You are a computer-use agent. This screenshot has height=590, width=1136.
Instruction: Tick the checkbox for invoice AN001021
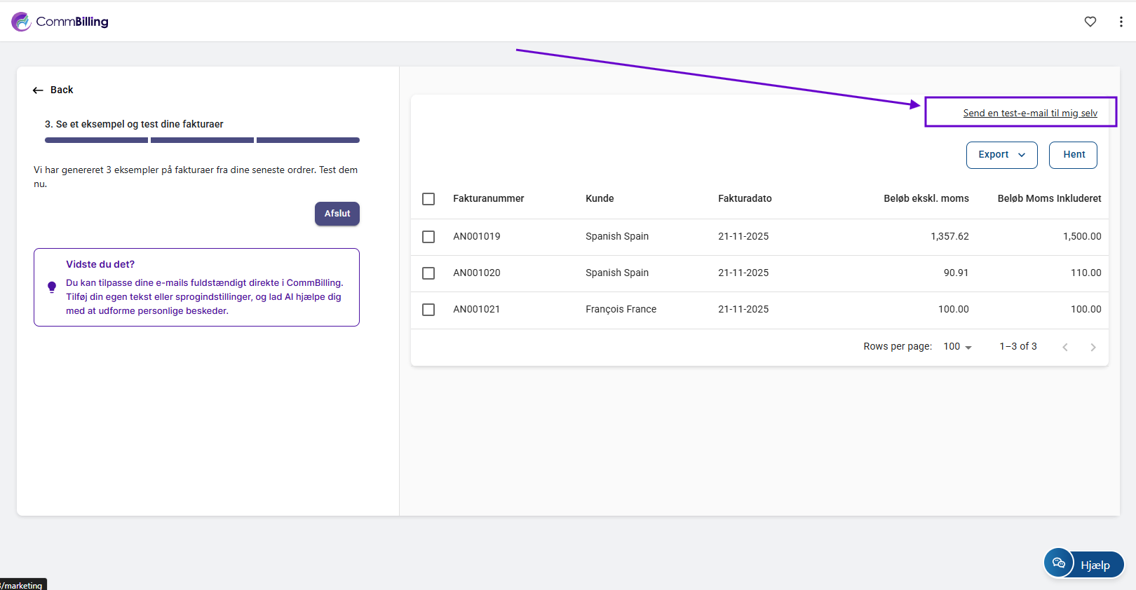tap(428, 310)
